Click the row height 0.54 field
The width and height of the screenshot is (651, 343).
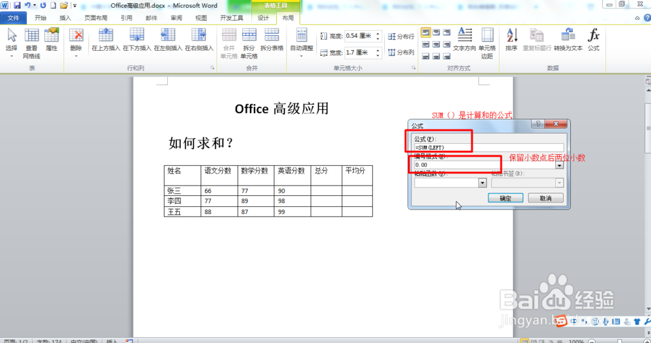click(359, 36)
